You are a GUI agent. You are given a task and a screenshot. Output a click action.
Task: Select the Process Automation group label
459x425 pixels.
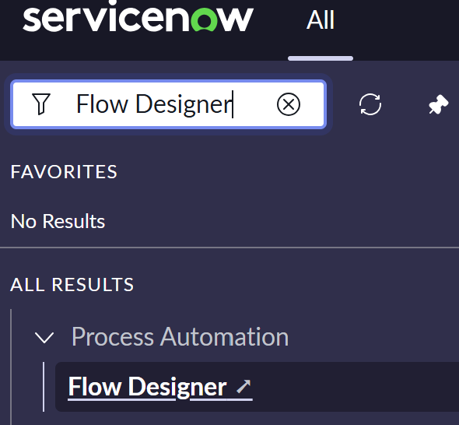click(x=180, y=337)
